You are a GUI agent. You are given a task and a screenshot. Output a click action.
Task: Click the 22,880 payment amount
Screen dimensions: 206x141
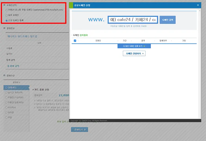64,95
